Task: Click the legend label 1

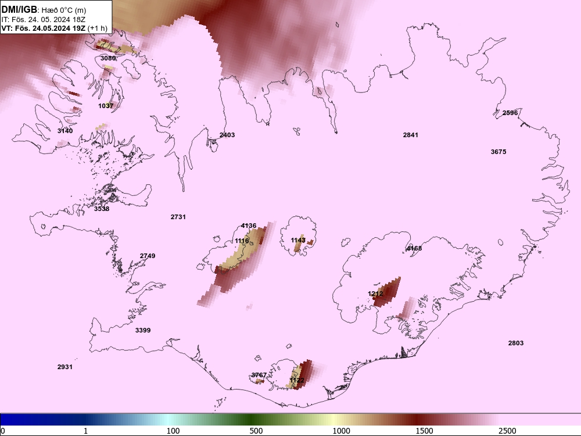Action: [85, 431]
